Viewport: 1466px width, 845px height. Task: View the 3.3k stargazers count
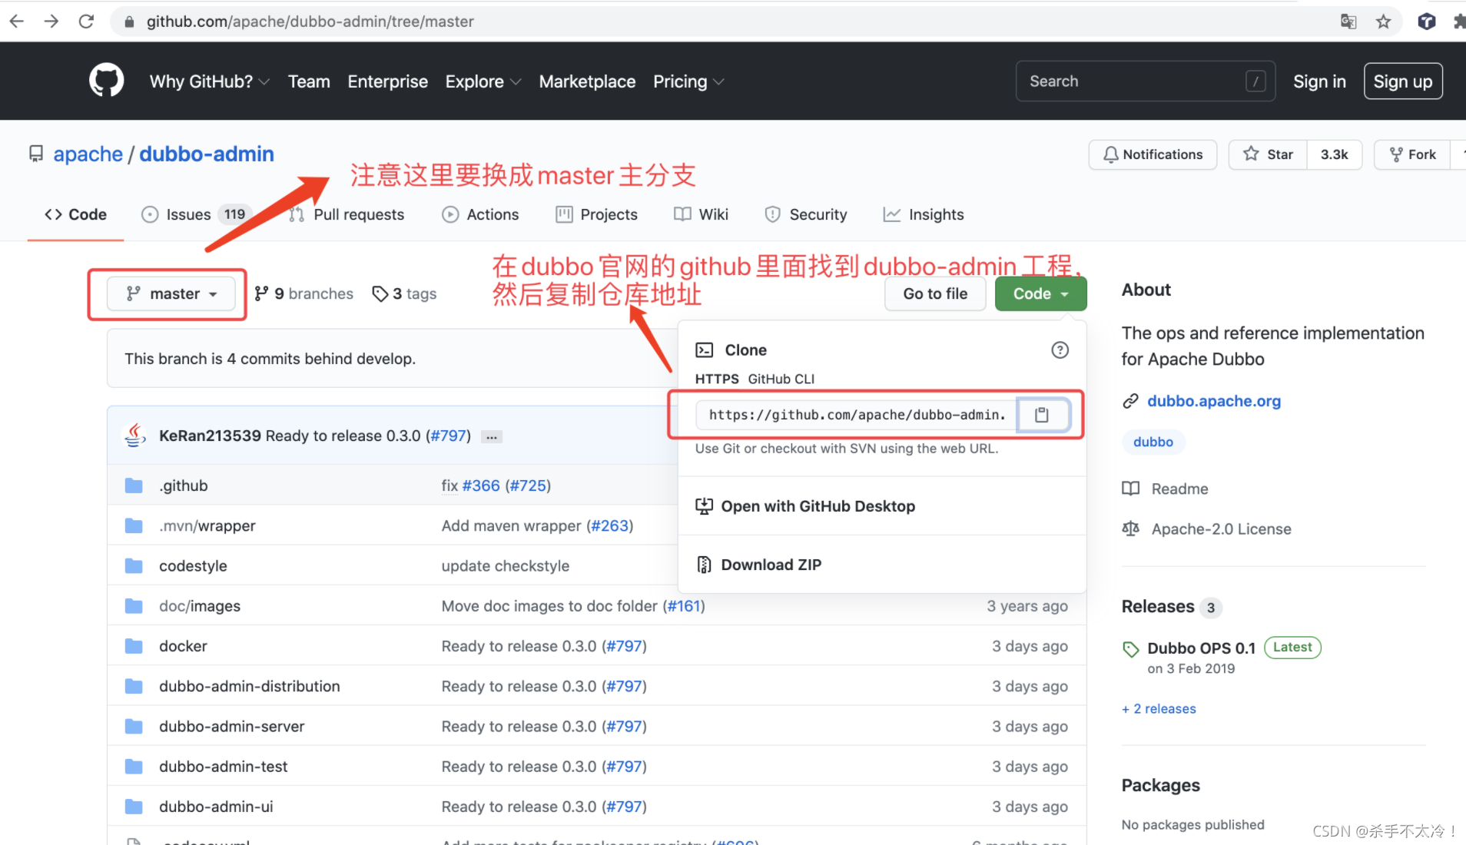(1334, 154)
